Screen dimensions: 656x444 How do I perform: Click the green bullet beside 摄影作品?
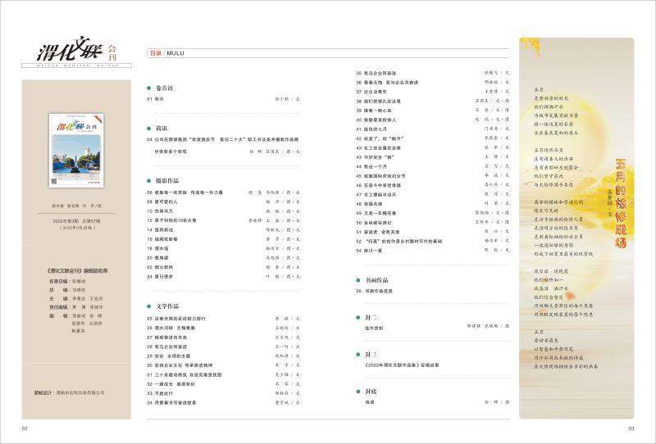point(148,179)
